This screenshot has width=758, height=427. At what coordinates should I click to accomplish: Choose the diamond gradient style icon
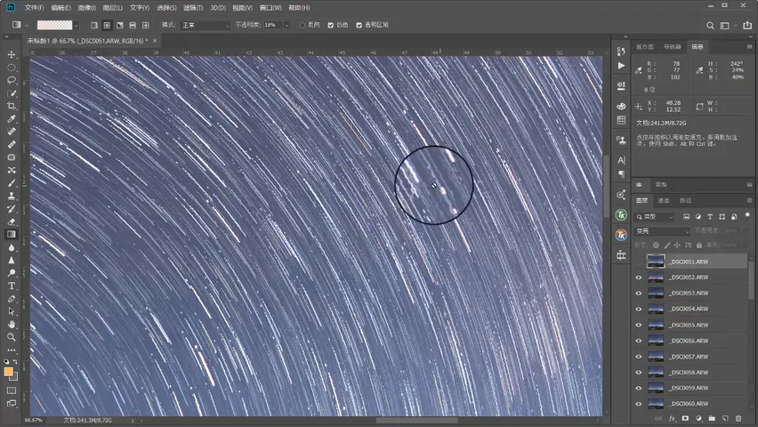point(146,25)
